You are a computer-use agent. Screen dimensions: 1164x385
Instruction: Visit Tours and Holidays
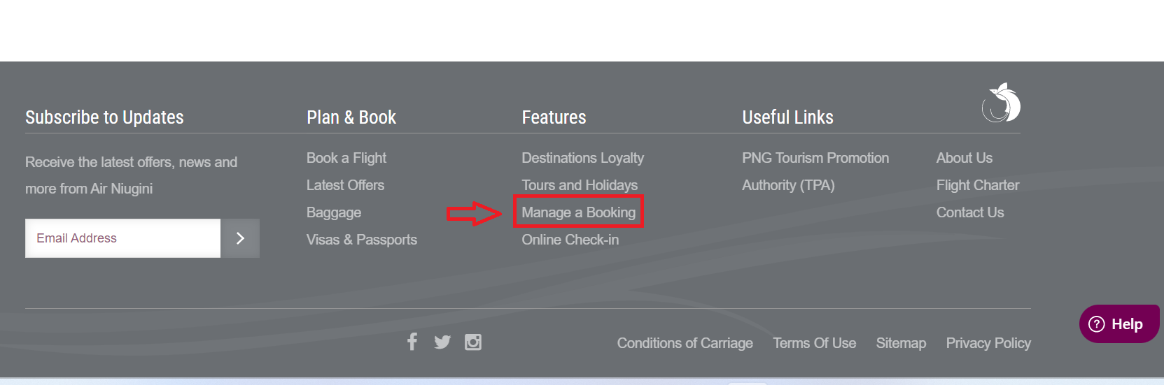(580, 185)
